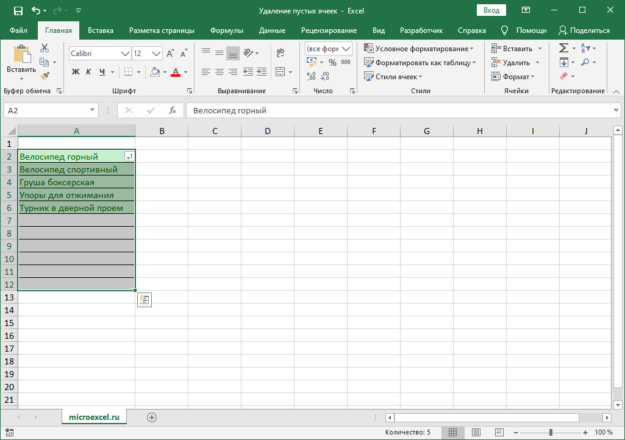
Task: Toggle underline Ч formatting
Action: [102, 72]
